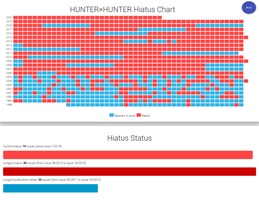Select the Longest publication streak blue bar
Screen dimensions: 259x200
[x=50, y=188]
